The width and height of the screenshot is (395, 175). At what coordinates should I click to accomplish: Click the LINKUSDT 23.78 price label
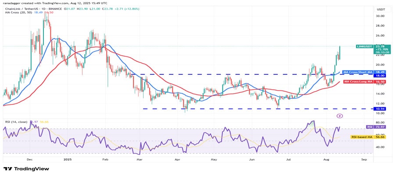pos(373,46)
